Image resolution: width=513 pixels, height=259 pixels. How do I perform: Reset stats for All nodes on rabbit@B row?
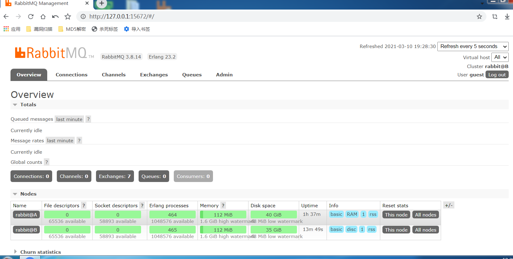coord(426,230)
